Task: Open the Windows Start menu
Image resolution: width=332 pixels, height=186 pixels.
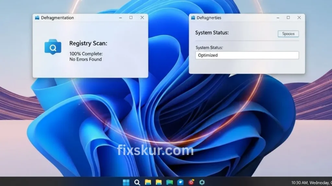Action: [126, 182]
